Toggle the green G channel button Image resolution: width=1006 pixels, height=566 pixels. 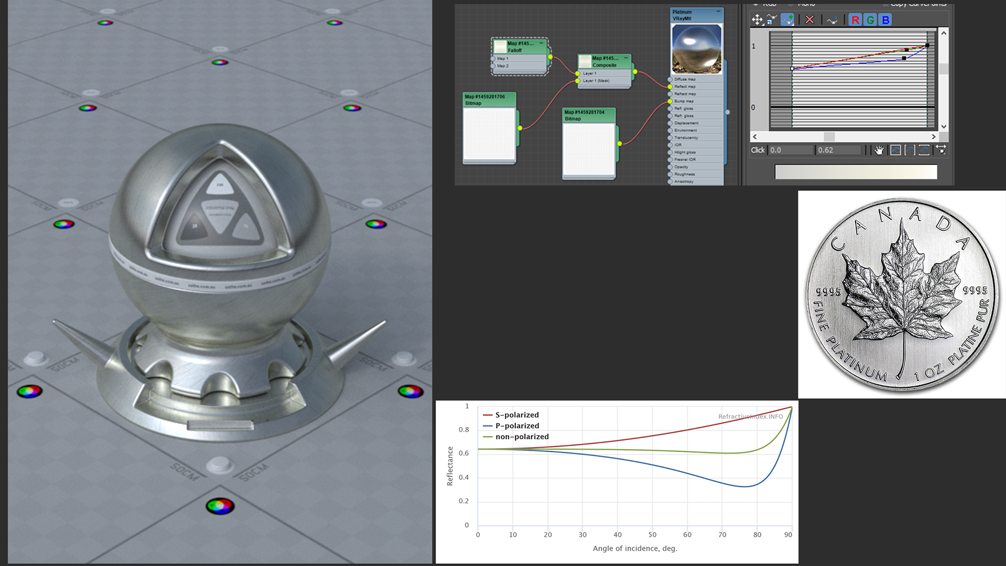[x=870, y=20]
